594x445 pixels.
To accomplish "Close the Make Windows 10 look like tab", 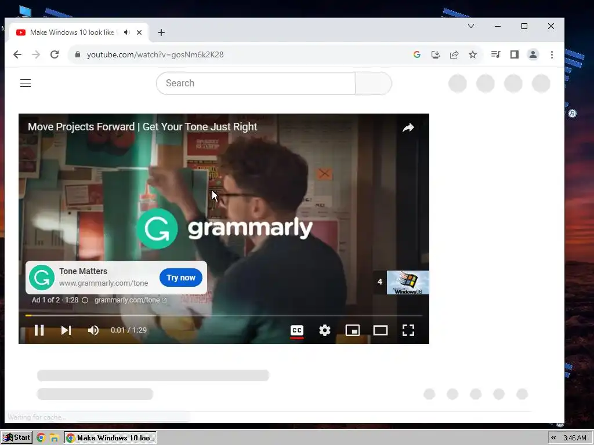I will [x=139, y=32].
